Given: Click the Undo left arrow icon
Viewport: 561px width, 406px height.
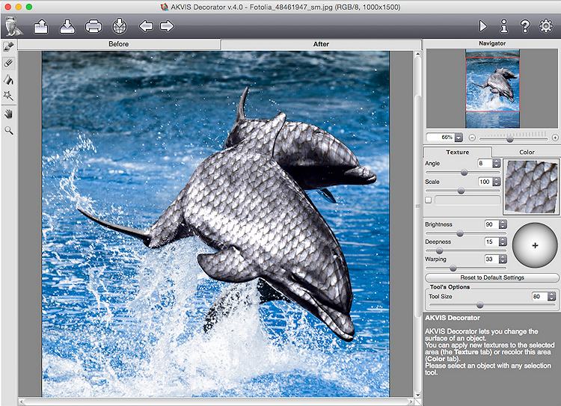Looking at the screenshot, I should click(146, 27).
